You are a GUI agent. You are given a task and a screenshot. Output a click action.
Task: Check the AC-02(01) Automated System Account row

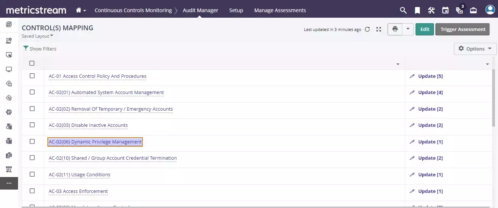coord(32,92)
